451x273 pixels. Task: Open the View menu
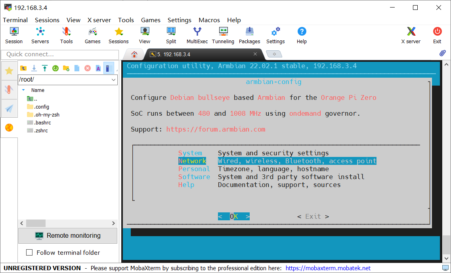pyautogui.click(x=73, y=20)
